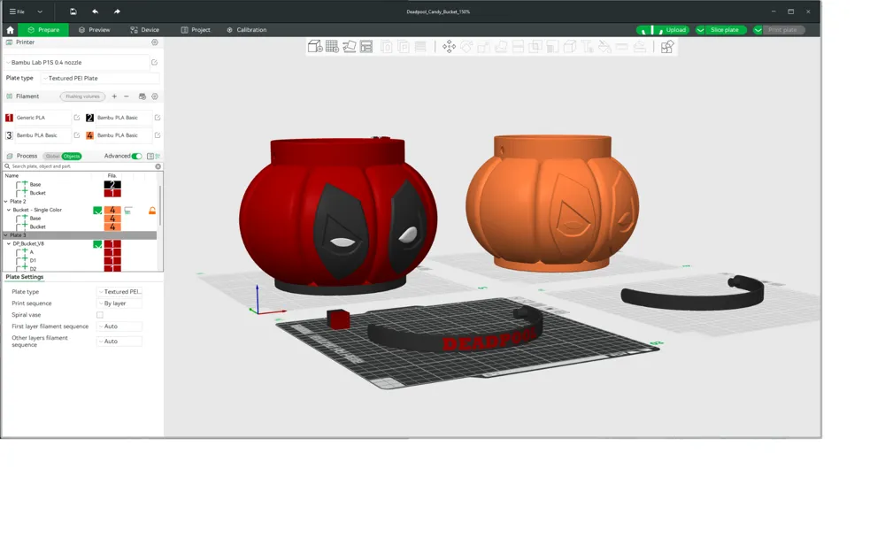885x553 pixels.
Task: Click the Undo arrow icon
Action: 95,12
